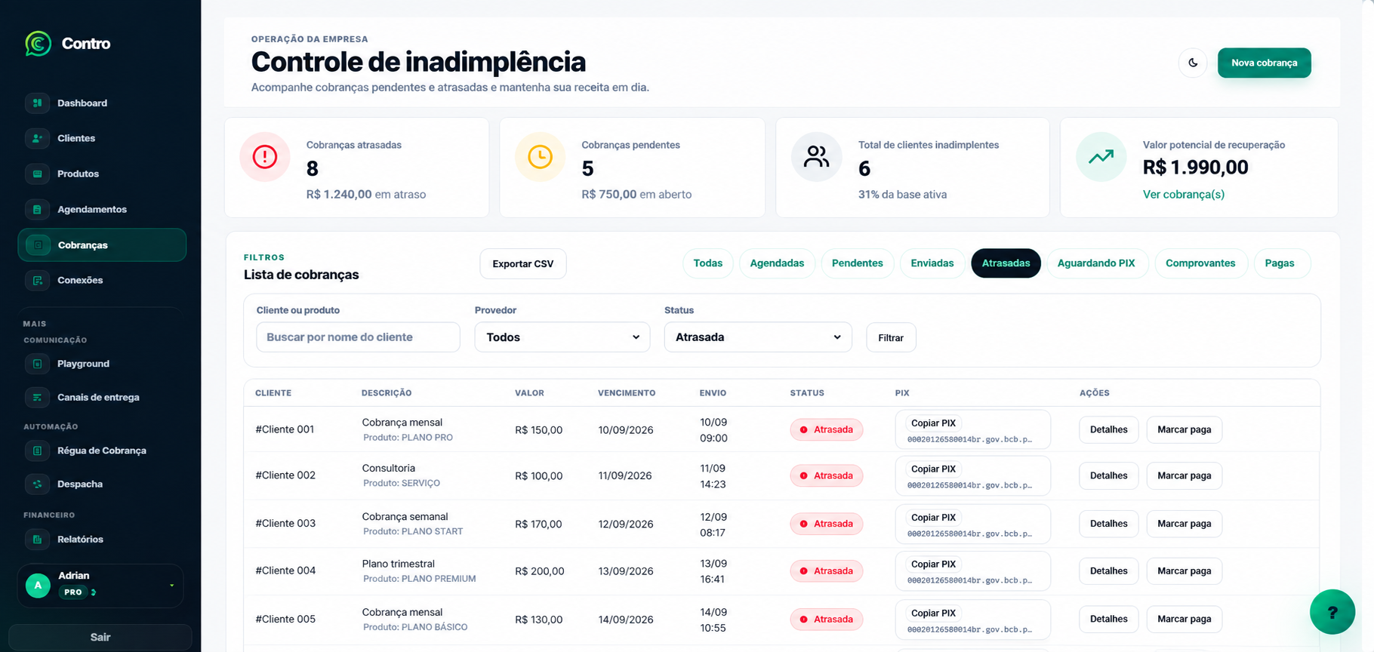Click the CLIENTE column header
This screenshot has height=652, width=1374.
point(273,393)
